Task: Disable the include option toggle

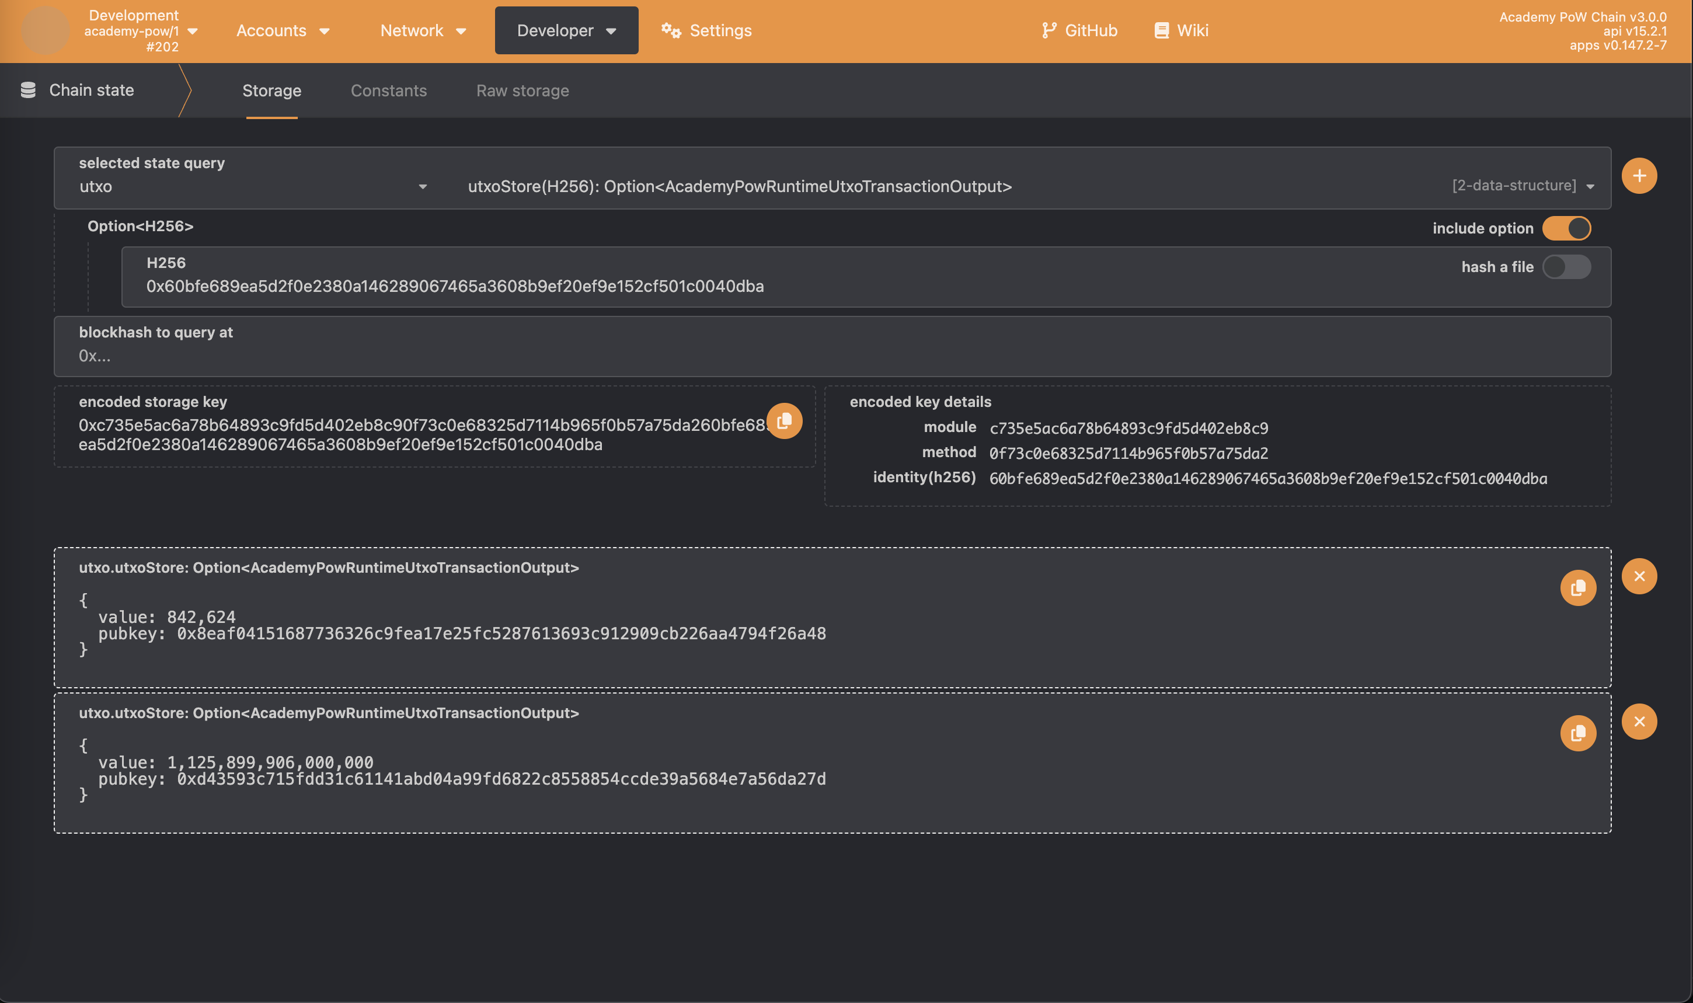Action: (1566, 228)
